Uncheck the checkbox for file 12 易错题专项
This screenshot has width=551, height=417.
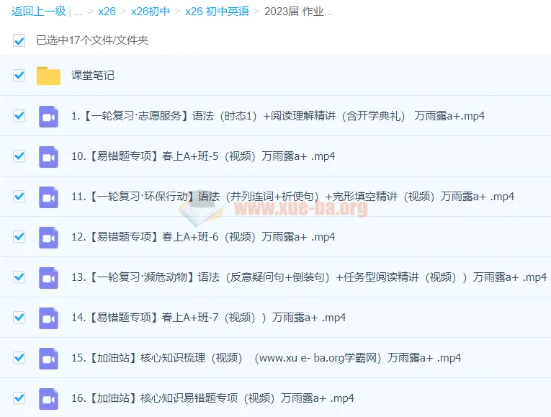[x=19, y=237]
